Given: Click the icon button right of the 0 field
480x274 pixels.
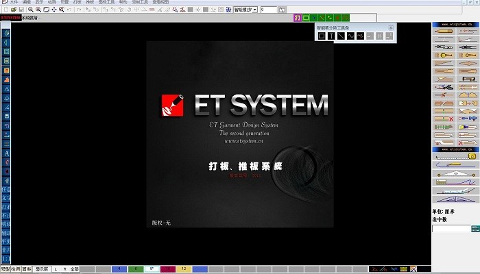Looking at the screenshot, I should pos(282,10).
